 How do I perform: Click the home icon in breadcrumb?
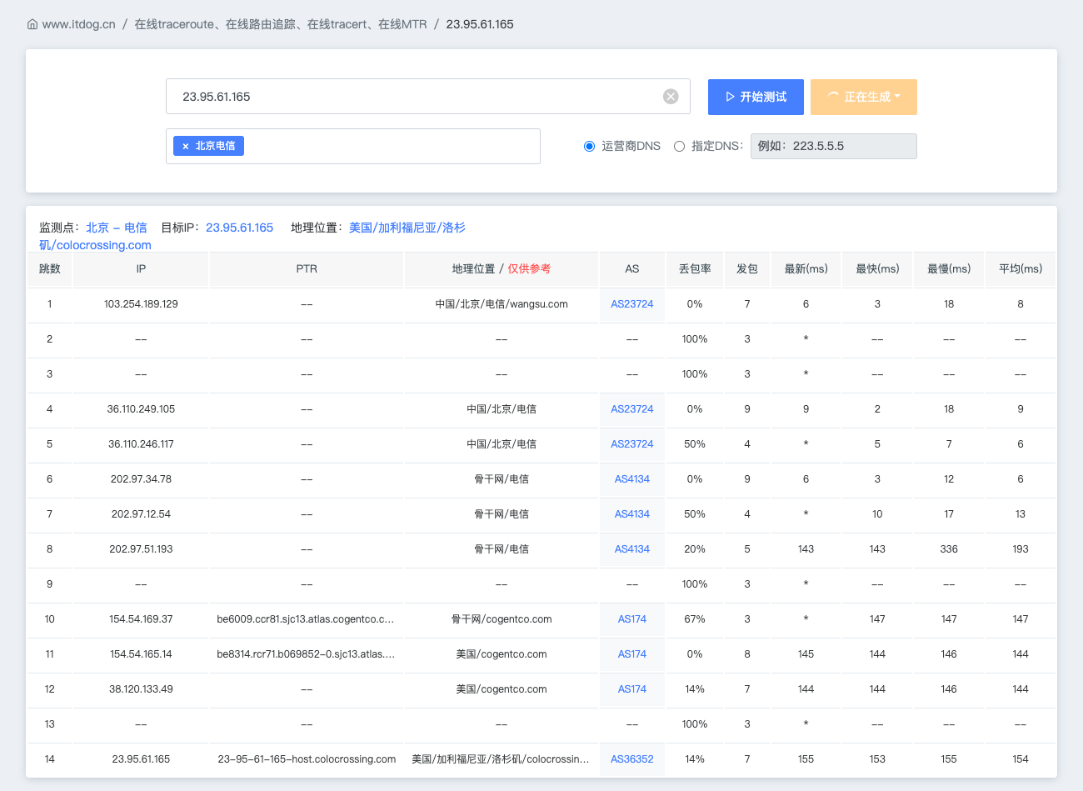point(32,24)
